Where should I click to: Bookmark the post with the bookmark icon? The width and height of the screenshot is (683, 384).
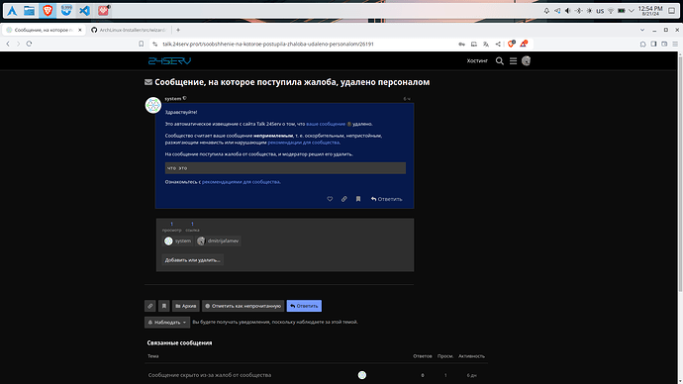(358, 199)
